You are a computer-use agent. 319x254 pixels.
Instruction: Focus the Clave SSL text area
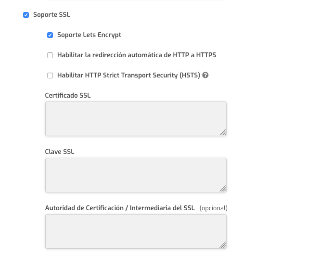136,175
